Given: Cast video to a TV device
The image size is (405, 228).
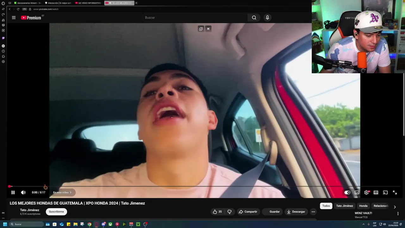Looking at the screenshot, I should (x=385, y=192).
